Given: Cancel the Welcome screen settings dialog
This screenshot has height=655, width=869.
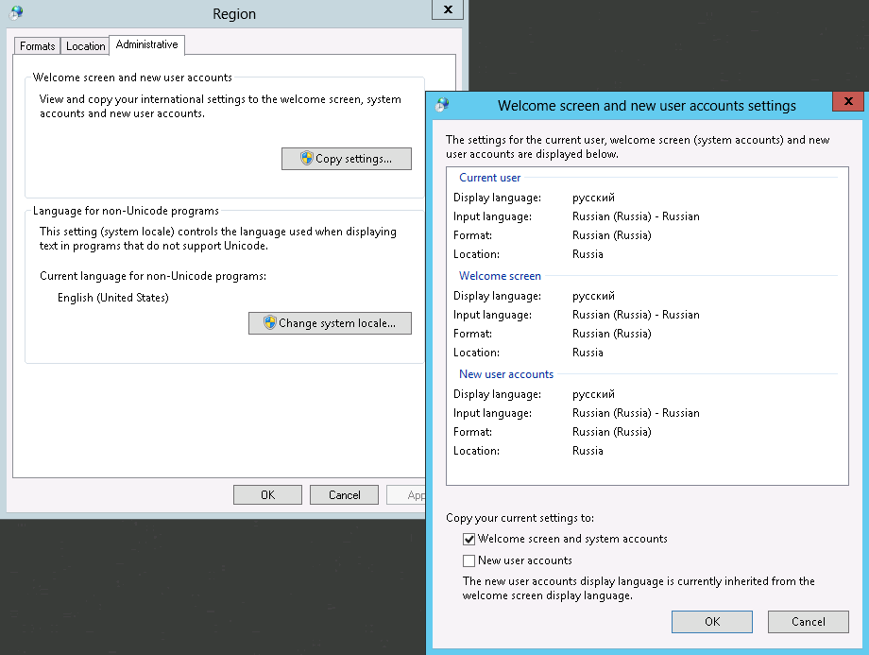Looking at the screenshot, I should pos(808,621).
